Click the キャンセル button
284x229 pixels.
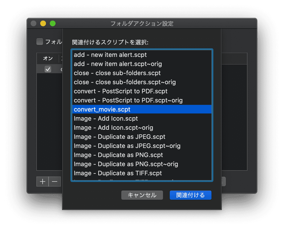pyautogui.click(x=142, y=195)
